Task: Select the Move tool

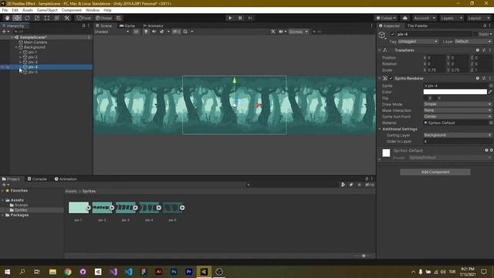Action: coord(17,18)
